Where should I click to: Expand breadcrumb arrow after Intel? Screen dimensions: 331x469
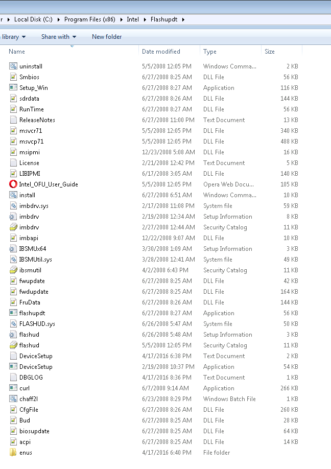(145, 19)
